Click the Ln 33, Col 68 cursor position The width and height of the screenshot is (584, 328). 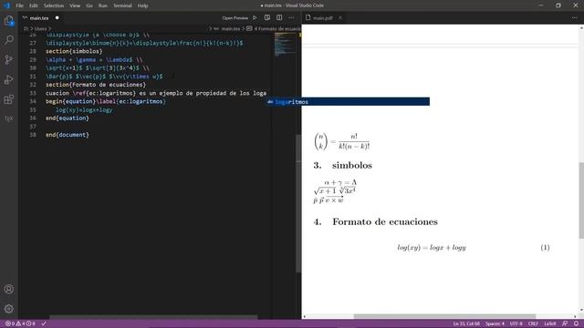coord(466,323)
